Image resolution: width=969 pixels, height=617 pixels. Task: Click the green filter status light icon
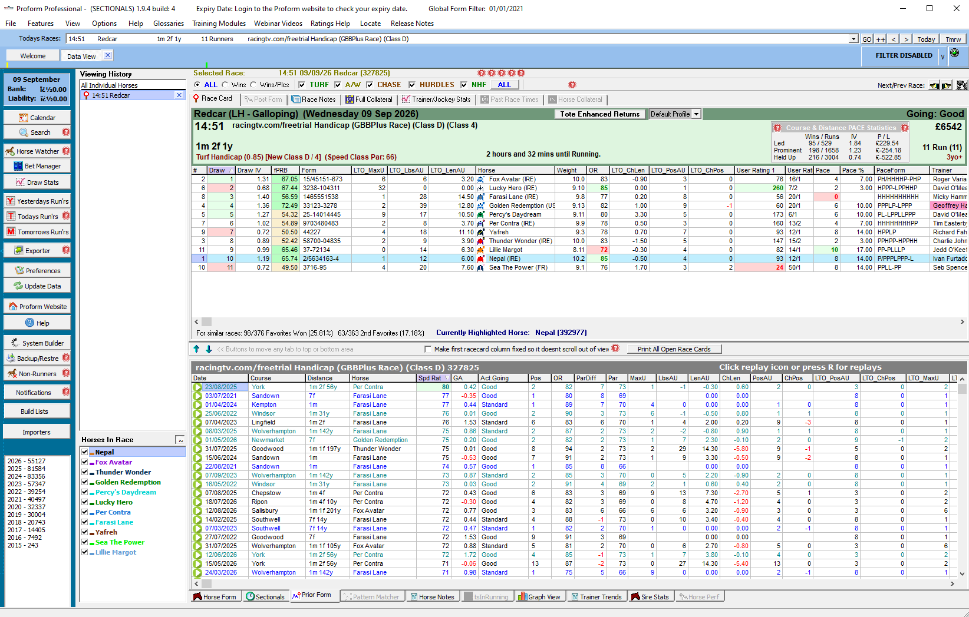coord(955,54)
